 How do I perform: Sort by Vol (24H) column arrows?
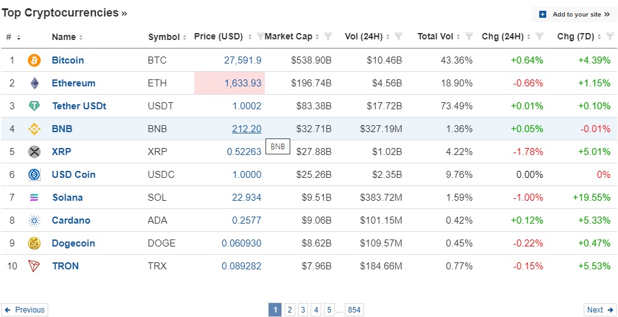pyautogui.click(x=388, y=37)
